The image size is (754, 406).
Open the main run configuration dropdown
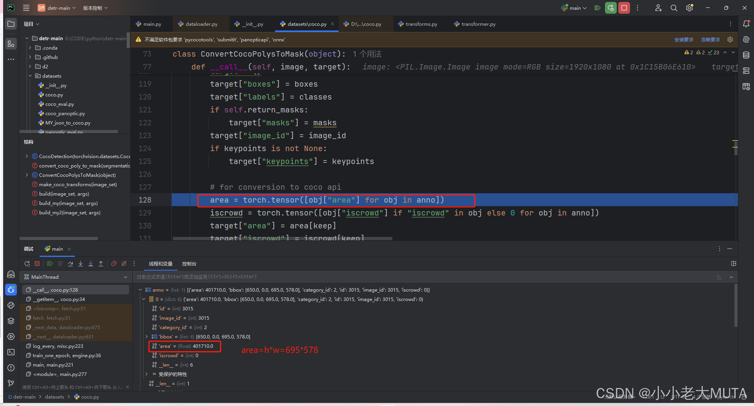pos(574,8)
